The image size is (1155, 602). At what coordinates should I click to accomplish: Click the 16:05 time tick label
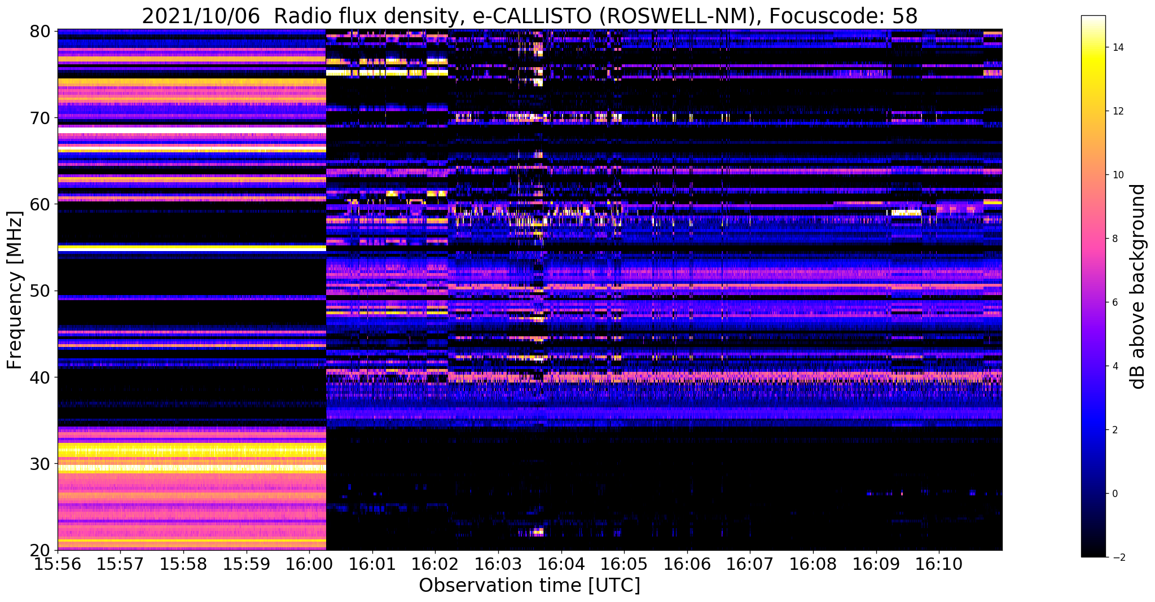[x=624, y=564]
